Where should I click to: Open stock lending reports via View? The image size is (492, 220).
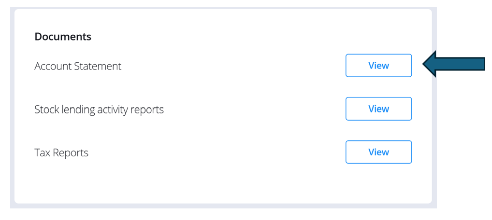click(x=378, y=109)
